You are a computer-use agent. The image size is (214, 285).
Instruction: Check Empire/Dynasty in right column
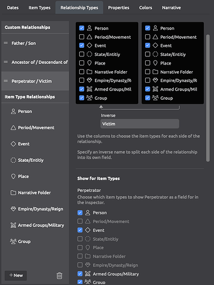click(x=147, y=80)
